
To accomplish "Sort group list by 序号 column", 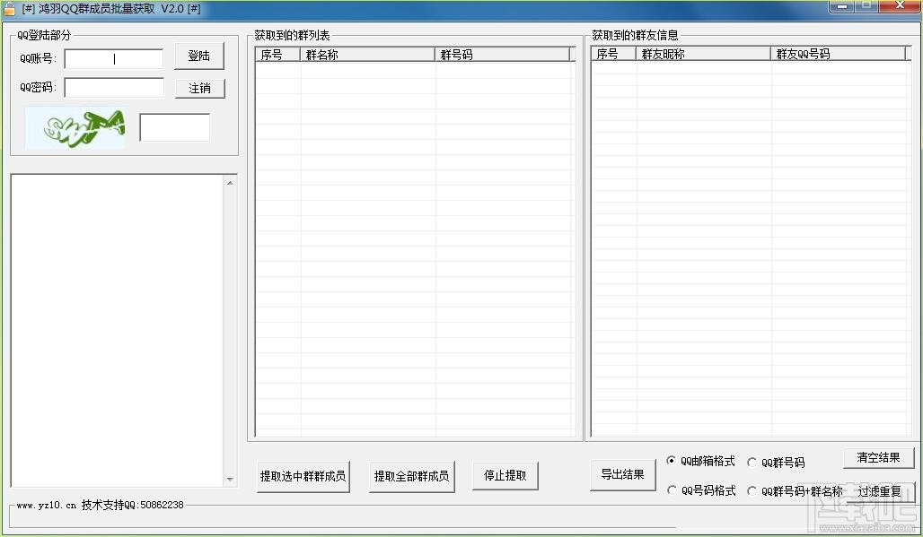I will [x=277, y=55].
